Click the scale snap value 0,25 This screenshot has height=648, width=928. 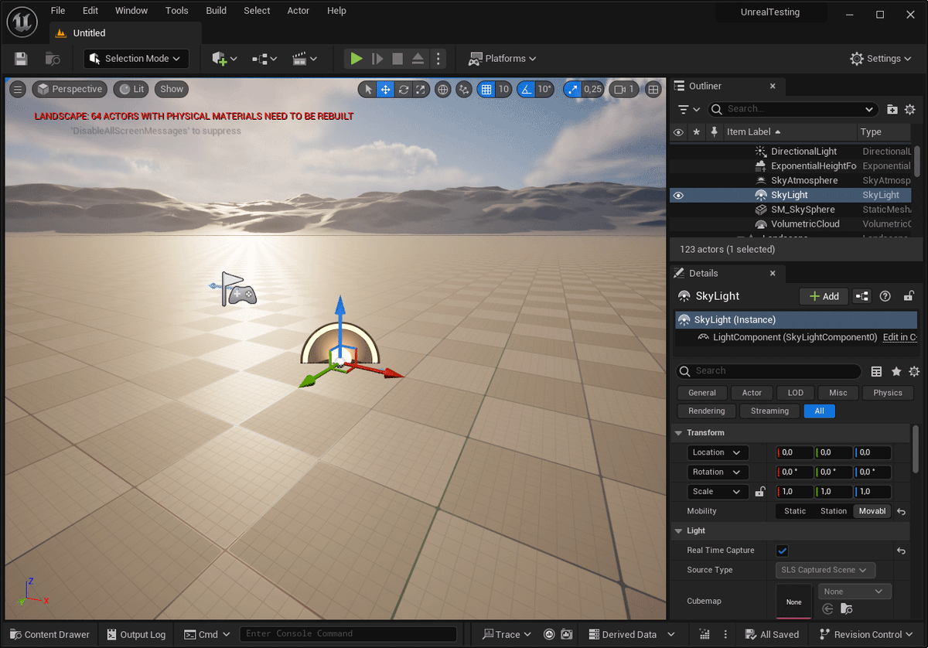click(593, 90)
